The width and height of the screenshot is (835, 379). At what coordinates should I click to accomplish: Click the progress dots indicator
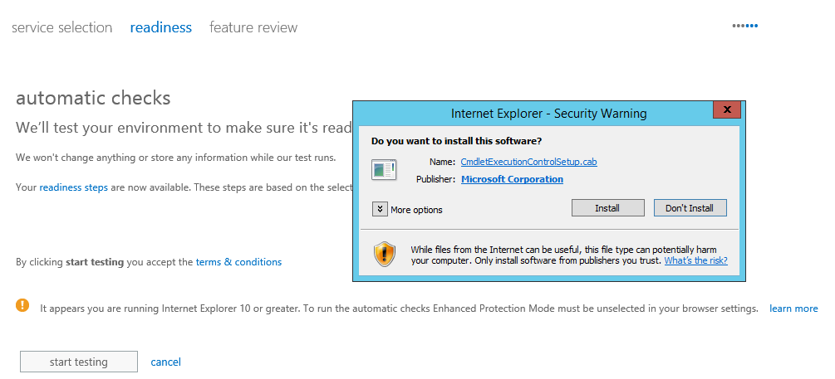pos(745,26)
